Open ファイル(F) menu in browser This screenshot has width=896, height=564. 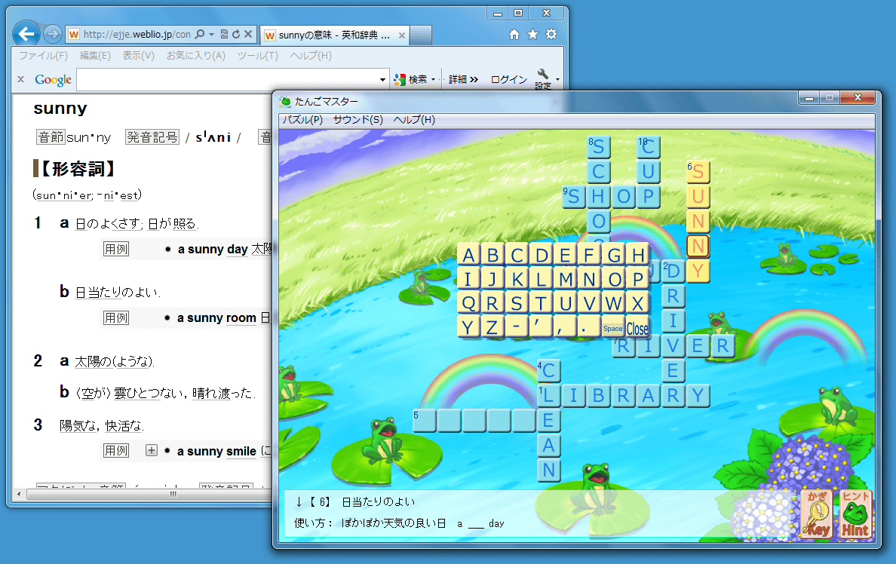click(43, 56)
